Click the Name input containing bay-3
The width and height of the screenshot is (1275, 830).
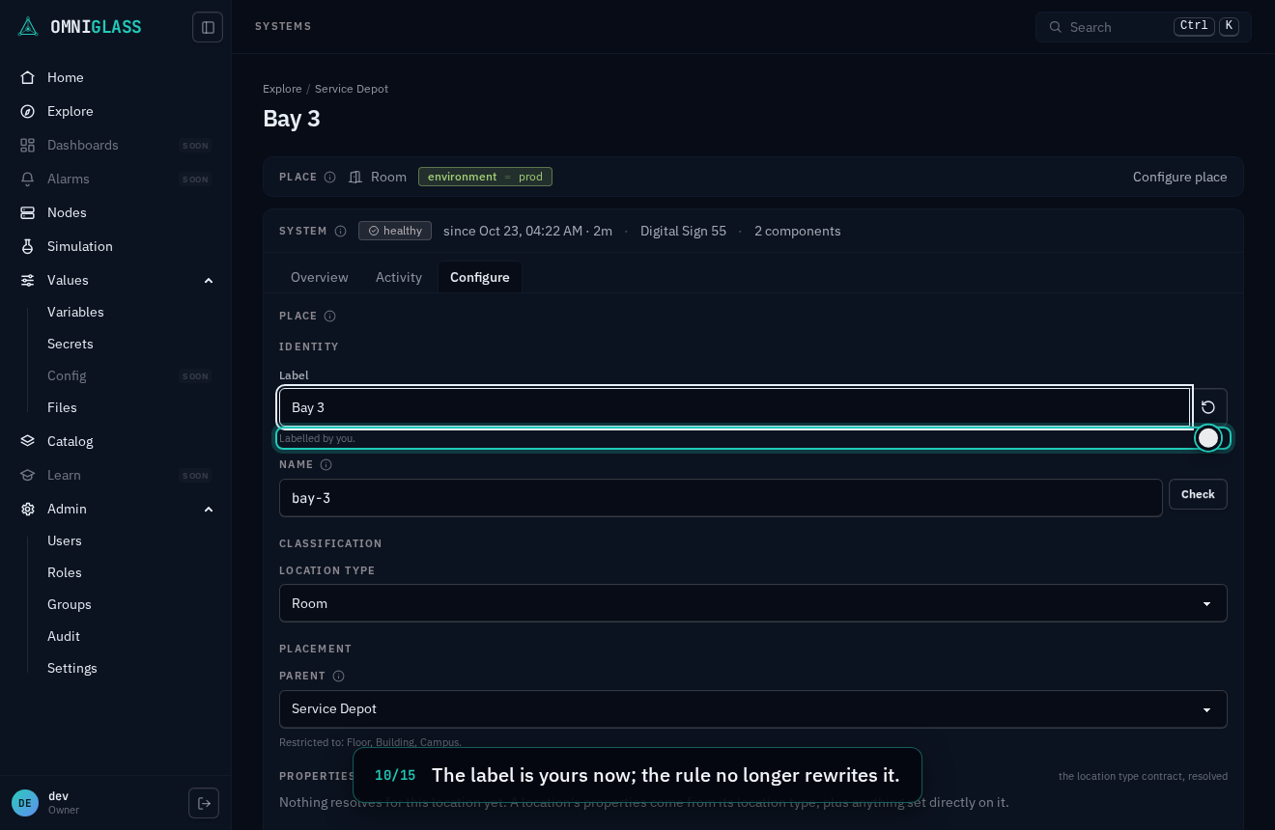(721, 498)
